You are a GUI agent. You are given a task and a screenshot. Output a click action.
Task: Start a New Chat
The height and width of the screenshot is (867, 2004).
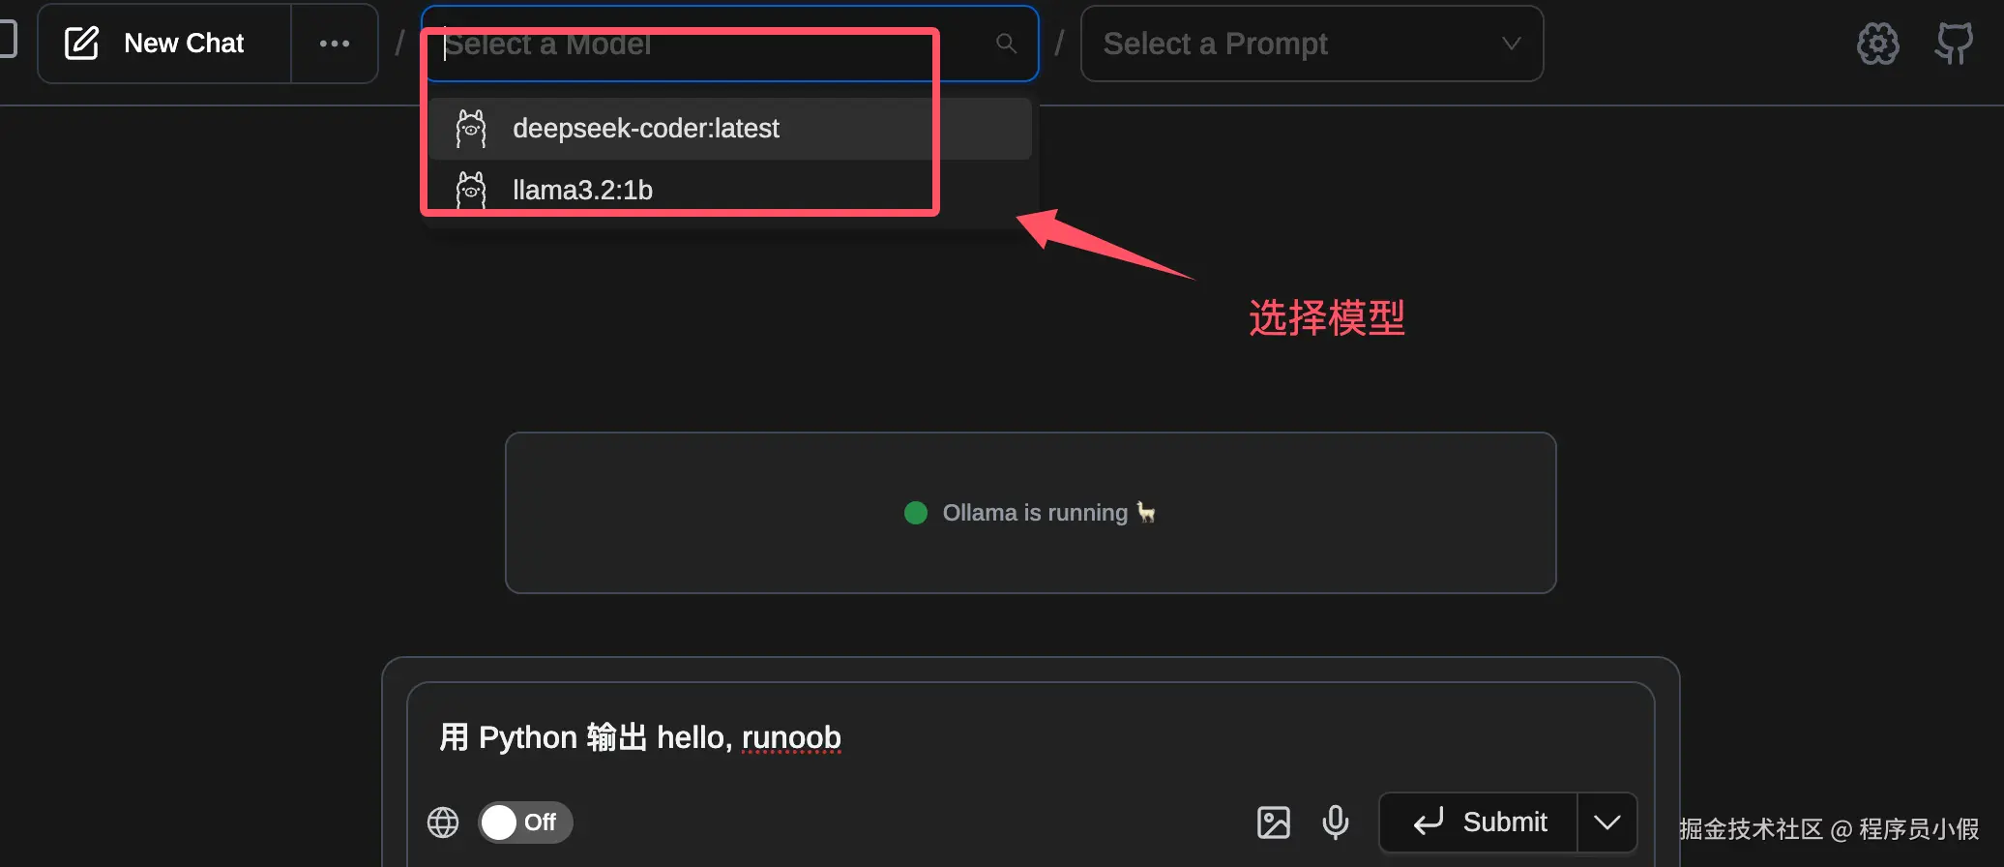[x=164, y=44]
